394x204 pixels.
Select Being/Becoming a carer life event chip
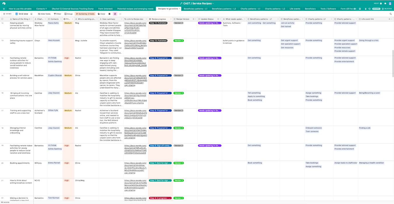point(370,93)
